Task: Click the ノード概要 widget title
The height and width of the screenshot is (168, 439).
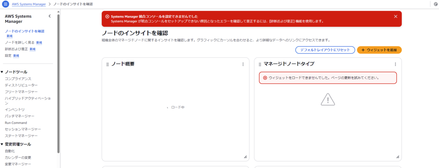Action: [x=123, y=64]
